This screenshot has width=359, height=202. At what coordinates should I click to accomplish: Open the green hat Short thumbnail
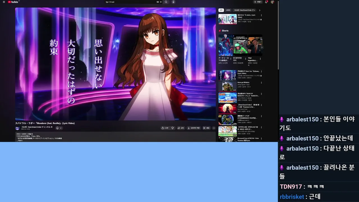click(240, 45)
